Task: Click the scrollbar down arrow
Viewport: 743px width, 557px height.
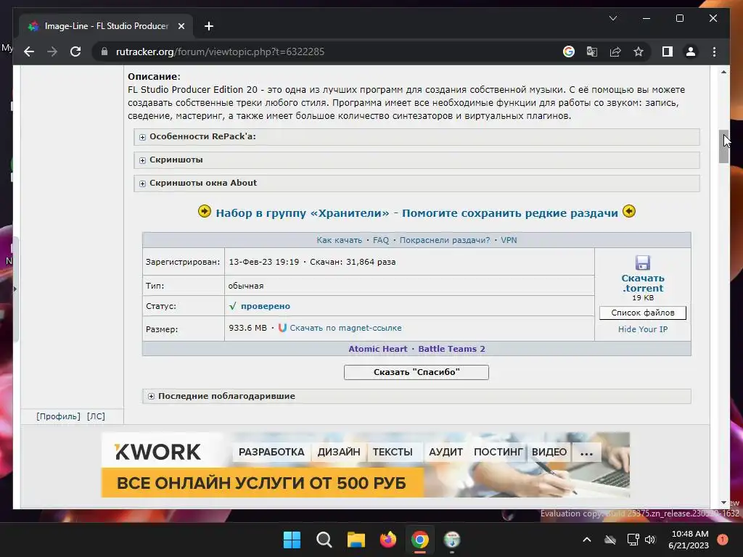Action: (x=723, y=503)
